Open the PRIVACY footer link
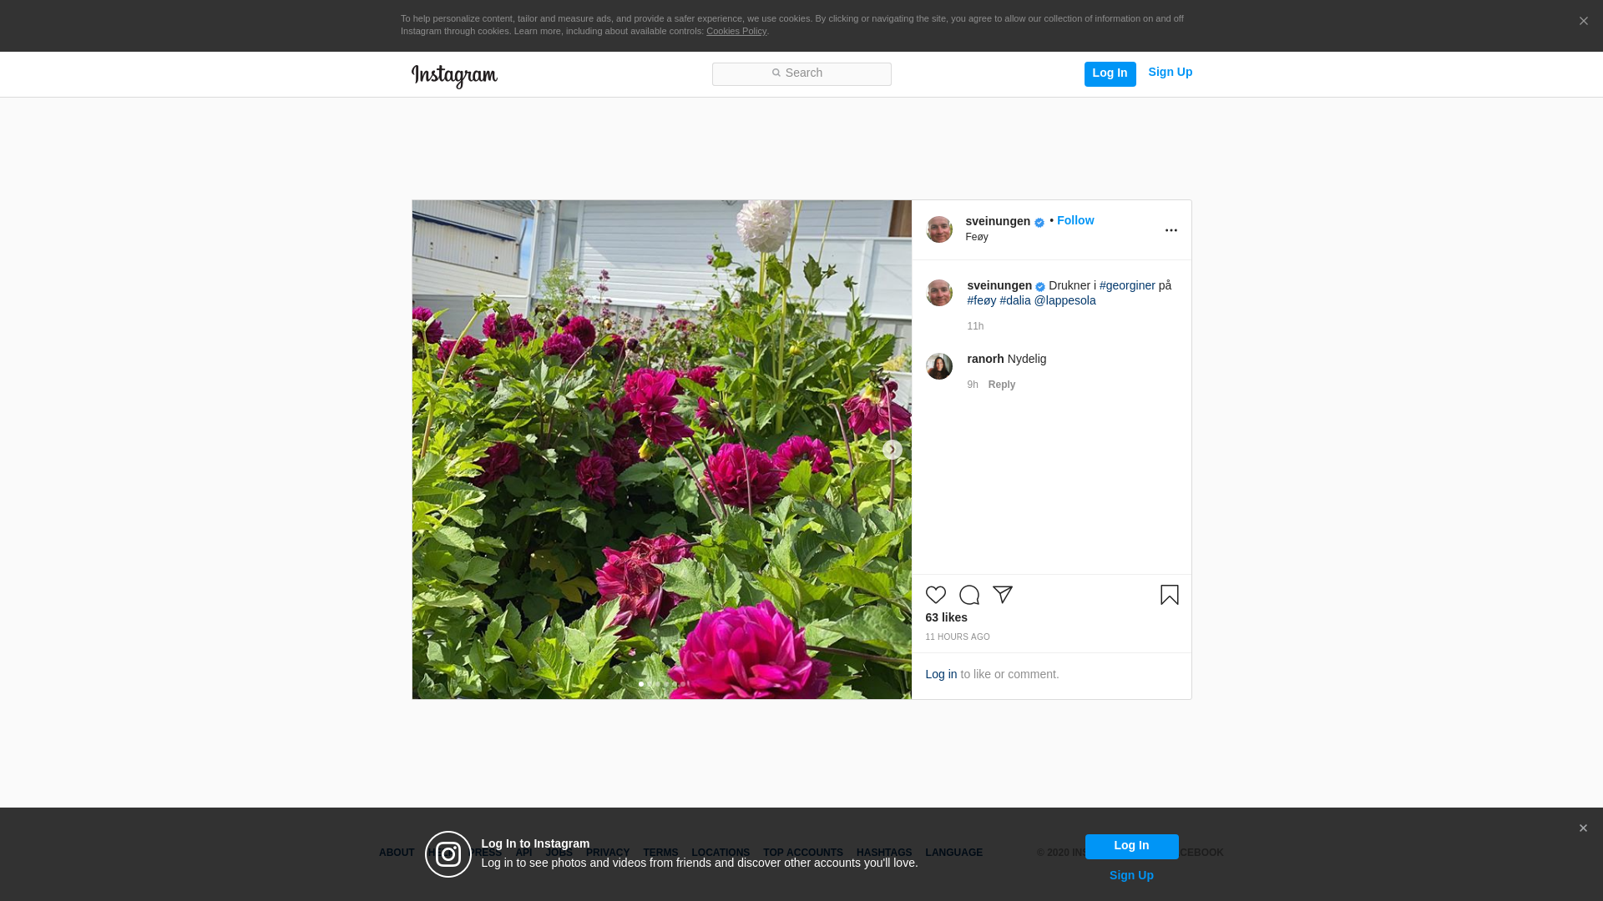Screen dimensions: 1603x901 (608, 853)
